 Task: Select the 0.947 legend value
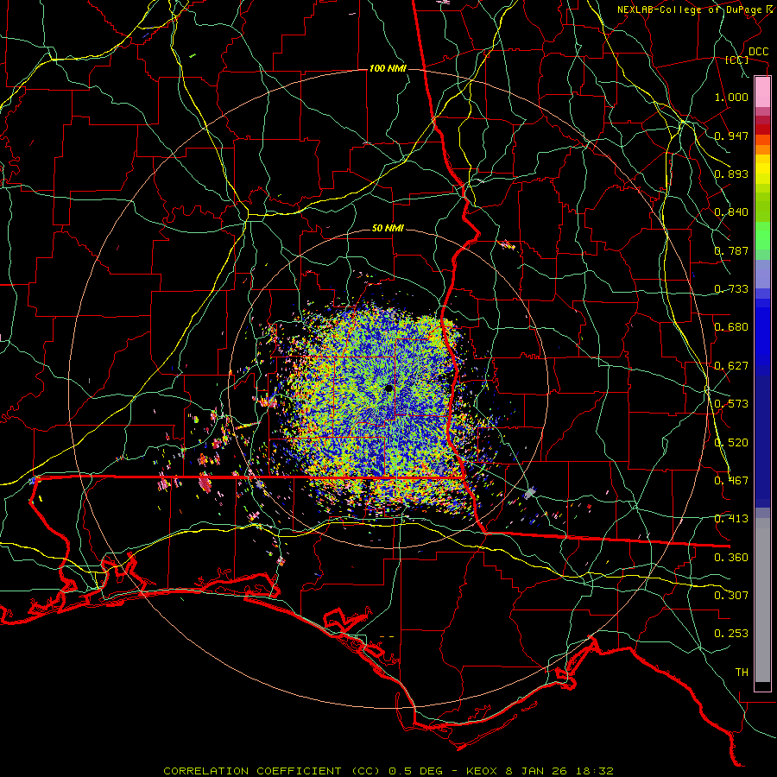731,136
